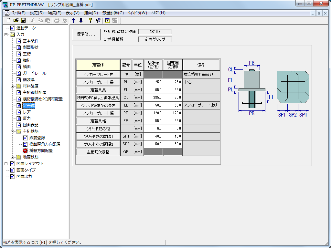Click the down arrow toolbar icon
Image resolution: width=331 pixels, height=248 pixels.
pyautogui.click(x=81, y=20)
